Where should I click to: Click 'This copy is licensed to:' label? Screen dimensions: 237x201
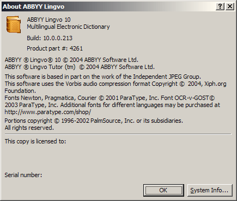35,141
